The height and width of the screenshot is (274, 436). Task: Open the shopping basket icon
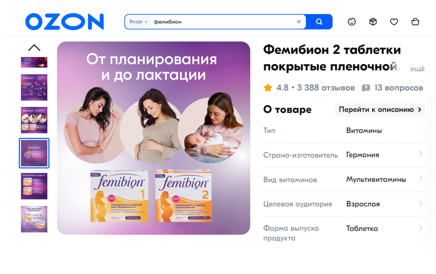click(x=415, y=22)
